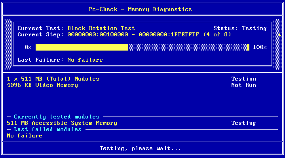This screenshot has width=285, height=158.
Task: Click the 'Pc-Check - Memory Diagnostics' title text
Action: coord(140,9)
